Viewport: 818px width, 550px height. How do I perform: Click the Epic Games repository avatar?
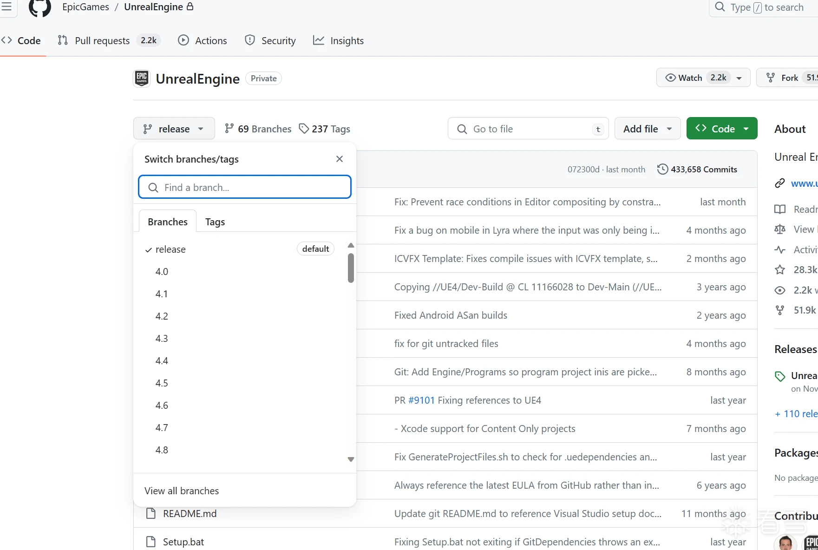click(x=142, y=79)
